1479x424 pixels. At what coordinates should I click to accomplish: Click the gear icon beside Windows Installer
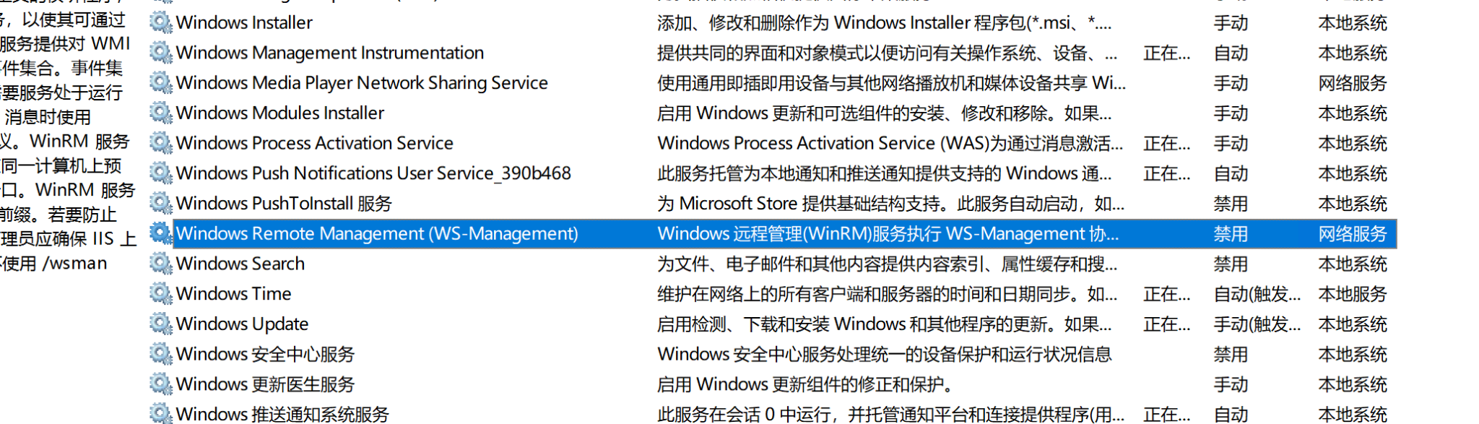pos(160,22)
